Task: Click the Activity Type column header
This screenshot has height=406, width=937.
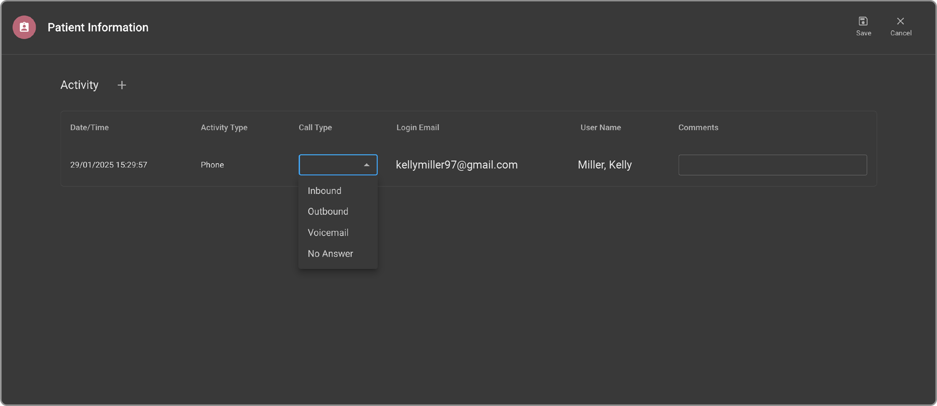Action: click(224, 127)
